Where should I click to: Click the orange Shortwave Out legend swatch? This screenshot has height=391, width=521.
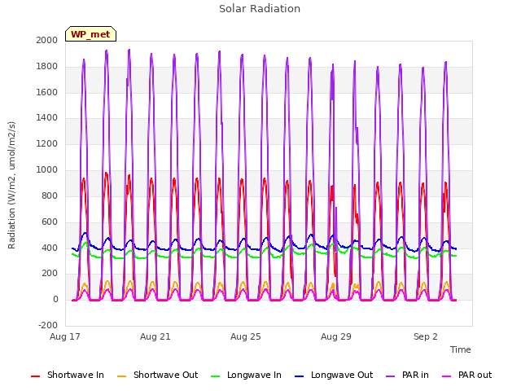[121, 376]
